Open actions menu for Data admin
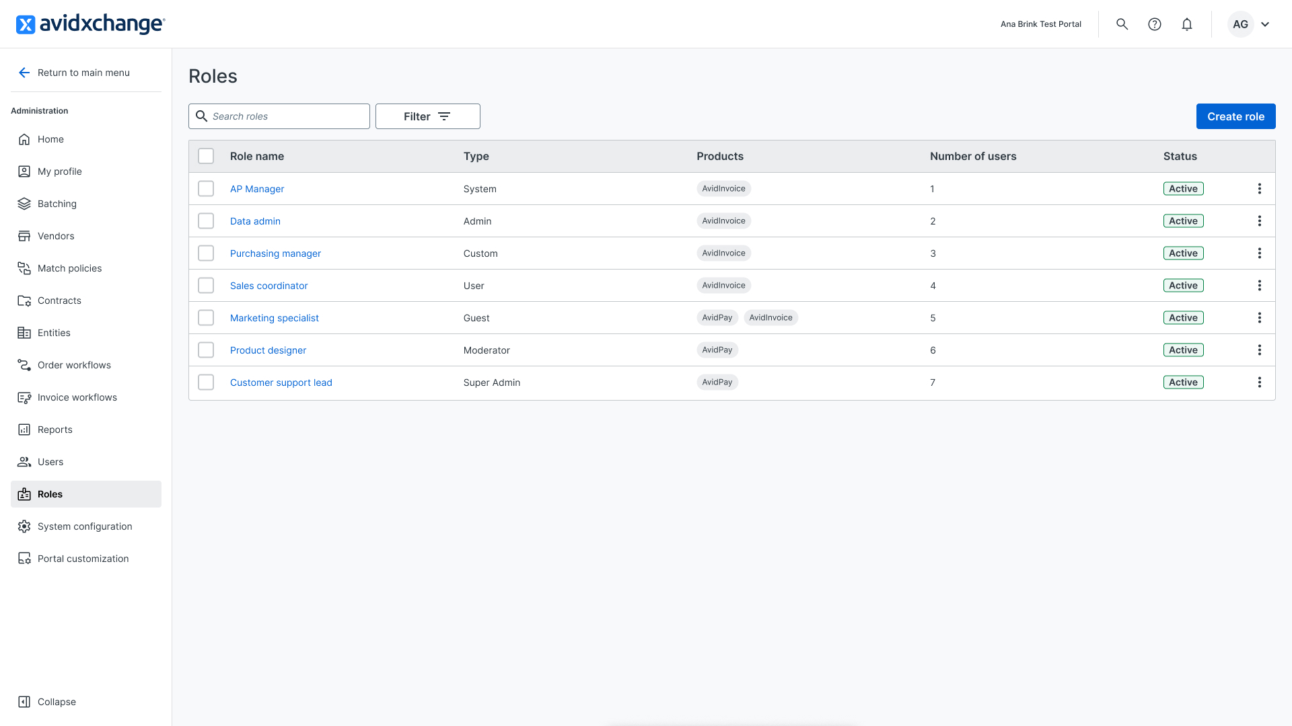 [x=1260, y=221]
